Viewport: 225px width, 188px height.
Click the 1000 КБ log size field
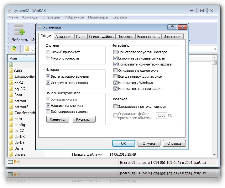coord(162,115)
